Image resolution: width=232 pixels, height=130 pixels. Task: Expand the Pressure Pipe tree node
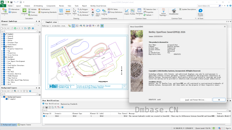[2, 42]
